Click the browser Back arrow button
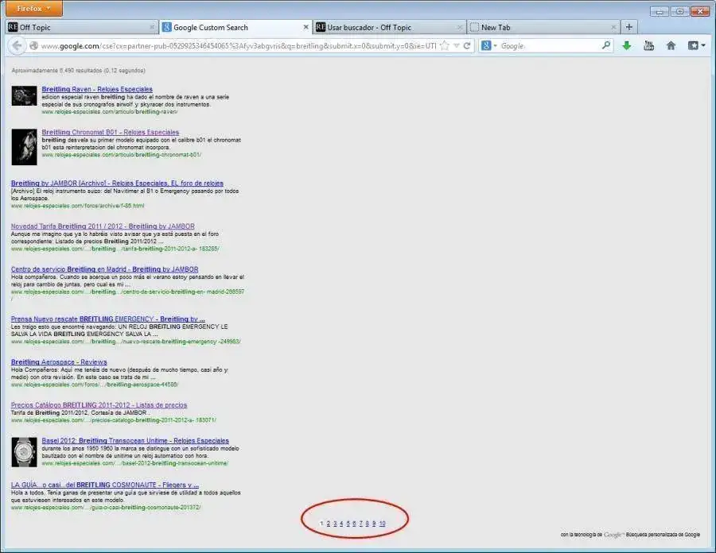Viewport: 716px width, 553px height. [17, 46]
